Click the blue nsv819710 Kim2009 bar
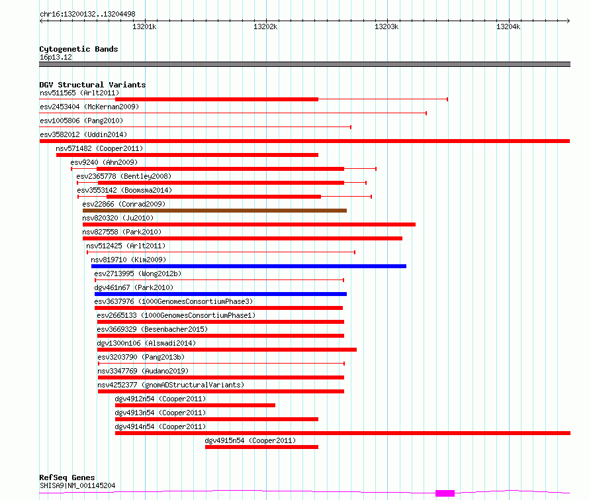The width and height of the screenshot is (589, 500). (x=249, y=266)
